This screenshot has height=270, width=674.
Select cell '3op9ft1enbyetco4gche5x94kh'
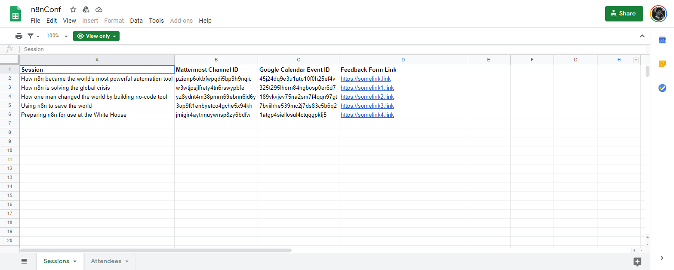pyautogui.click(x=216, y=106)
